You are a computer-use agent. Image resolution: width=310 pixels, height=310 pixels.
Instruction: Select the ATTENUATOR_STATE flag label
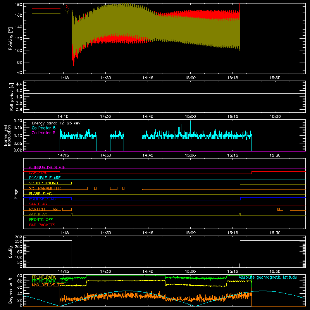47,167
